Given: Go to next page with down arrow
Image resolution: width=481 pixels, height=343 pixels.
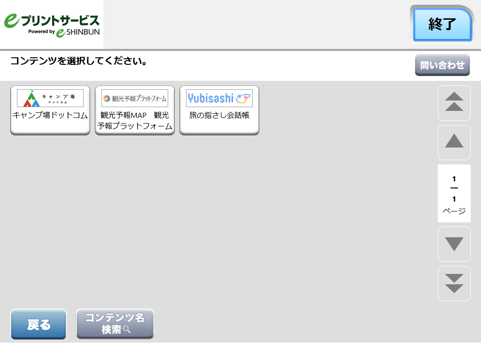Looking at the screenshot, I should tap(454, 244).
